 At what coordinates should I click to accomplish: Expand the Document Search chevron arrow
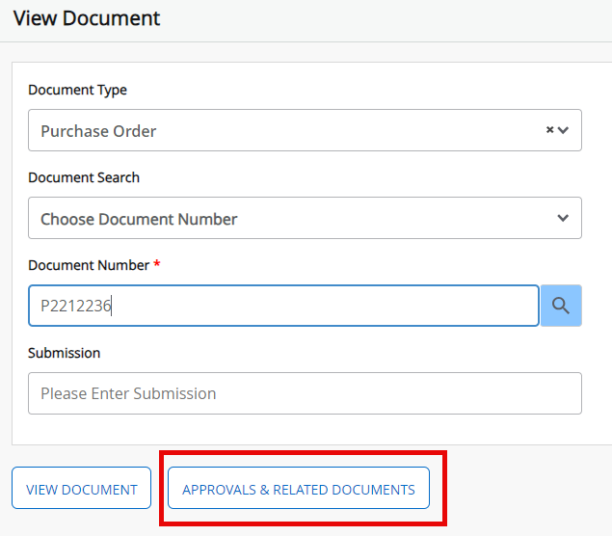pos(564,218)
